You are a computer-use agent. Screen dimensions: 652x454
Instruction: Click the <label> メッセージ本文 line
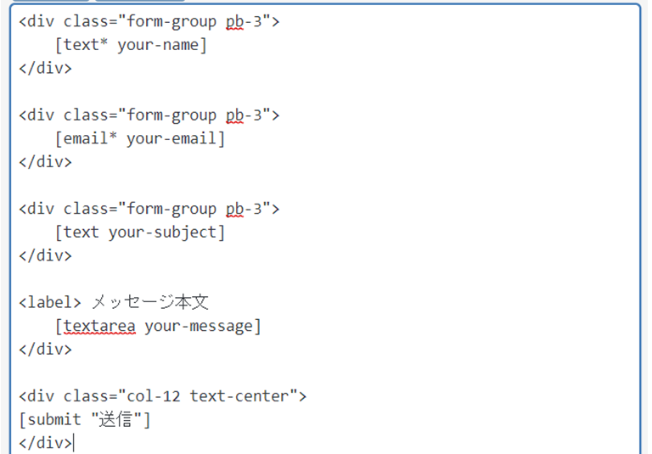tap(114, 302)
